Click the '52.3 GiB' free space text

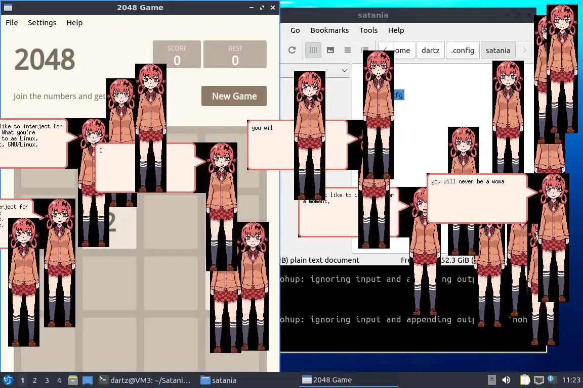455,260
